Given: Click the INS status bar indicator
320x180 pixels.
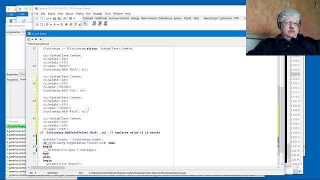Looking at the screenshot, I should click(x=80, y=173).
